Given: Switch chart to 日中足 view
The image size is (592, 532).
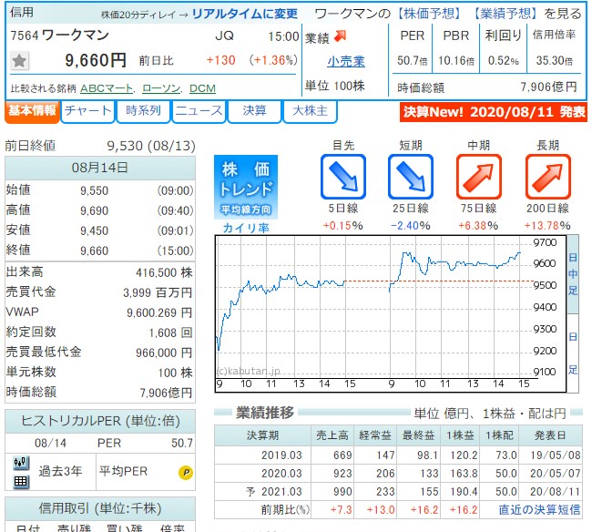Looking at the screenshot, I should pyautogui.click(x=573, y=274).
